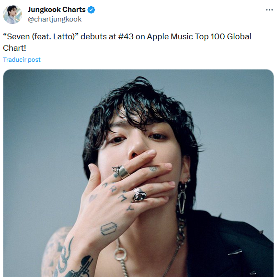Click "Apple Music Top 100 Global" text
The width and height of the screenshot is (276, 277).
tap(199, 37)
